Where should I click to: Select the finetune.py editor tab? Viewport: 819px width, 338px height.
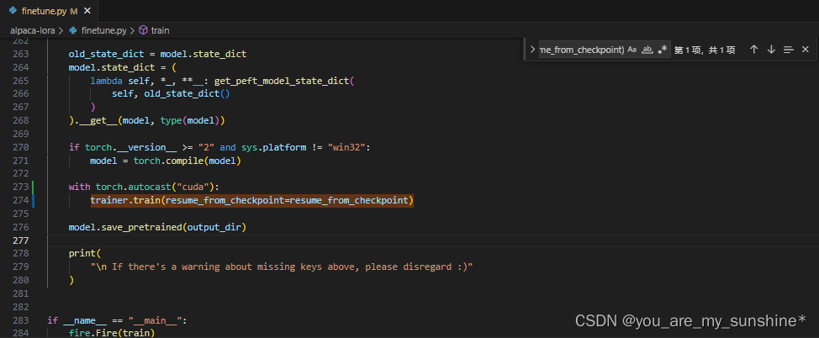[49, 10]
